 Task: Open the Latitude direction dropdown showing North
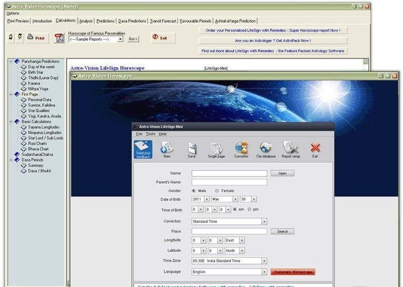242,251
